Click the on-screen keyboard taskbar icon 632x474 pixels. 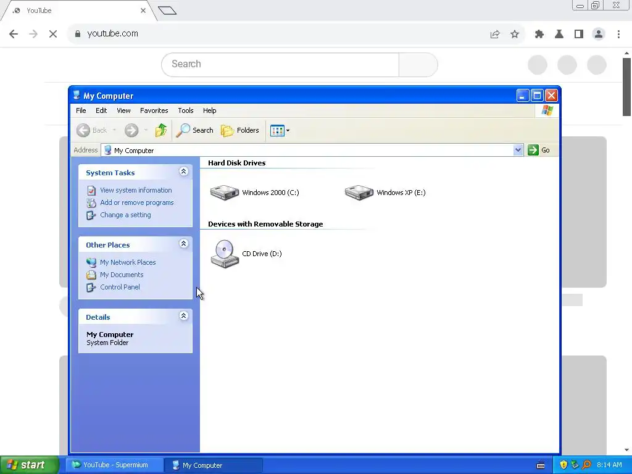click(x=541, y=465)
